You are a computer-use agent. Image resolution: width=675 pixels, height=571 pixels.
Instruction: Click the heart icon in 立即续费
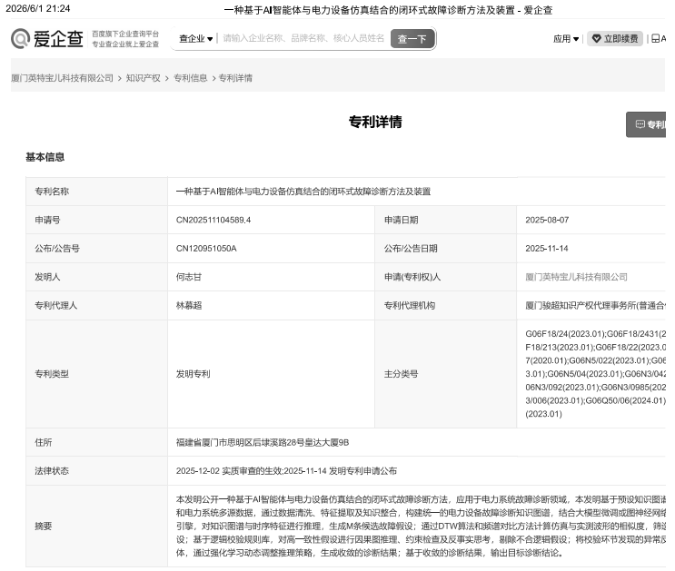click(x=596, y=39)
